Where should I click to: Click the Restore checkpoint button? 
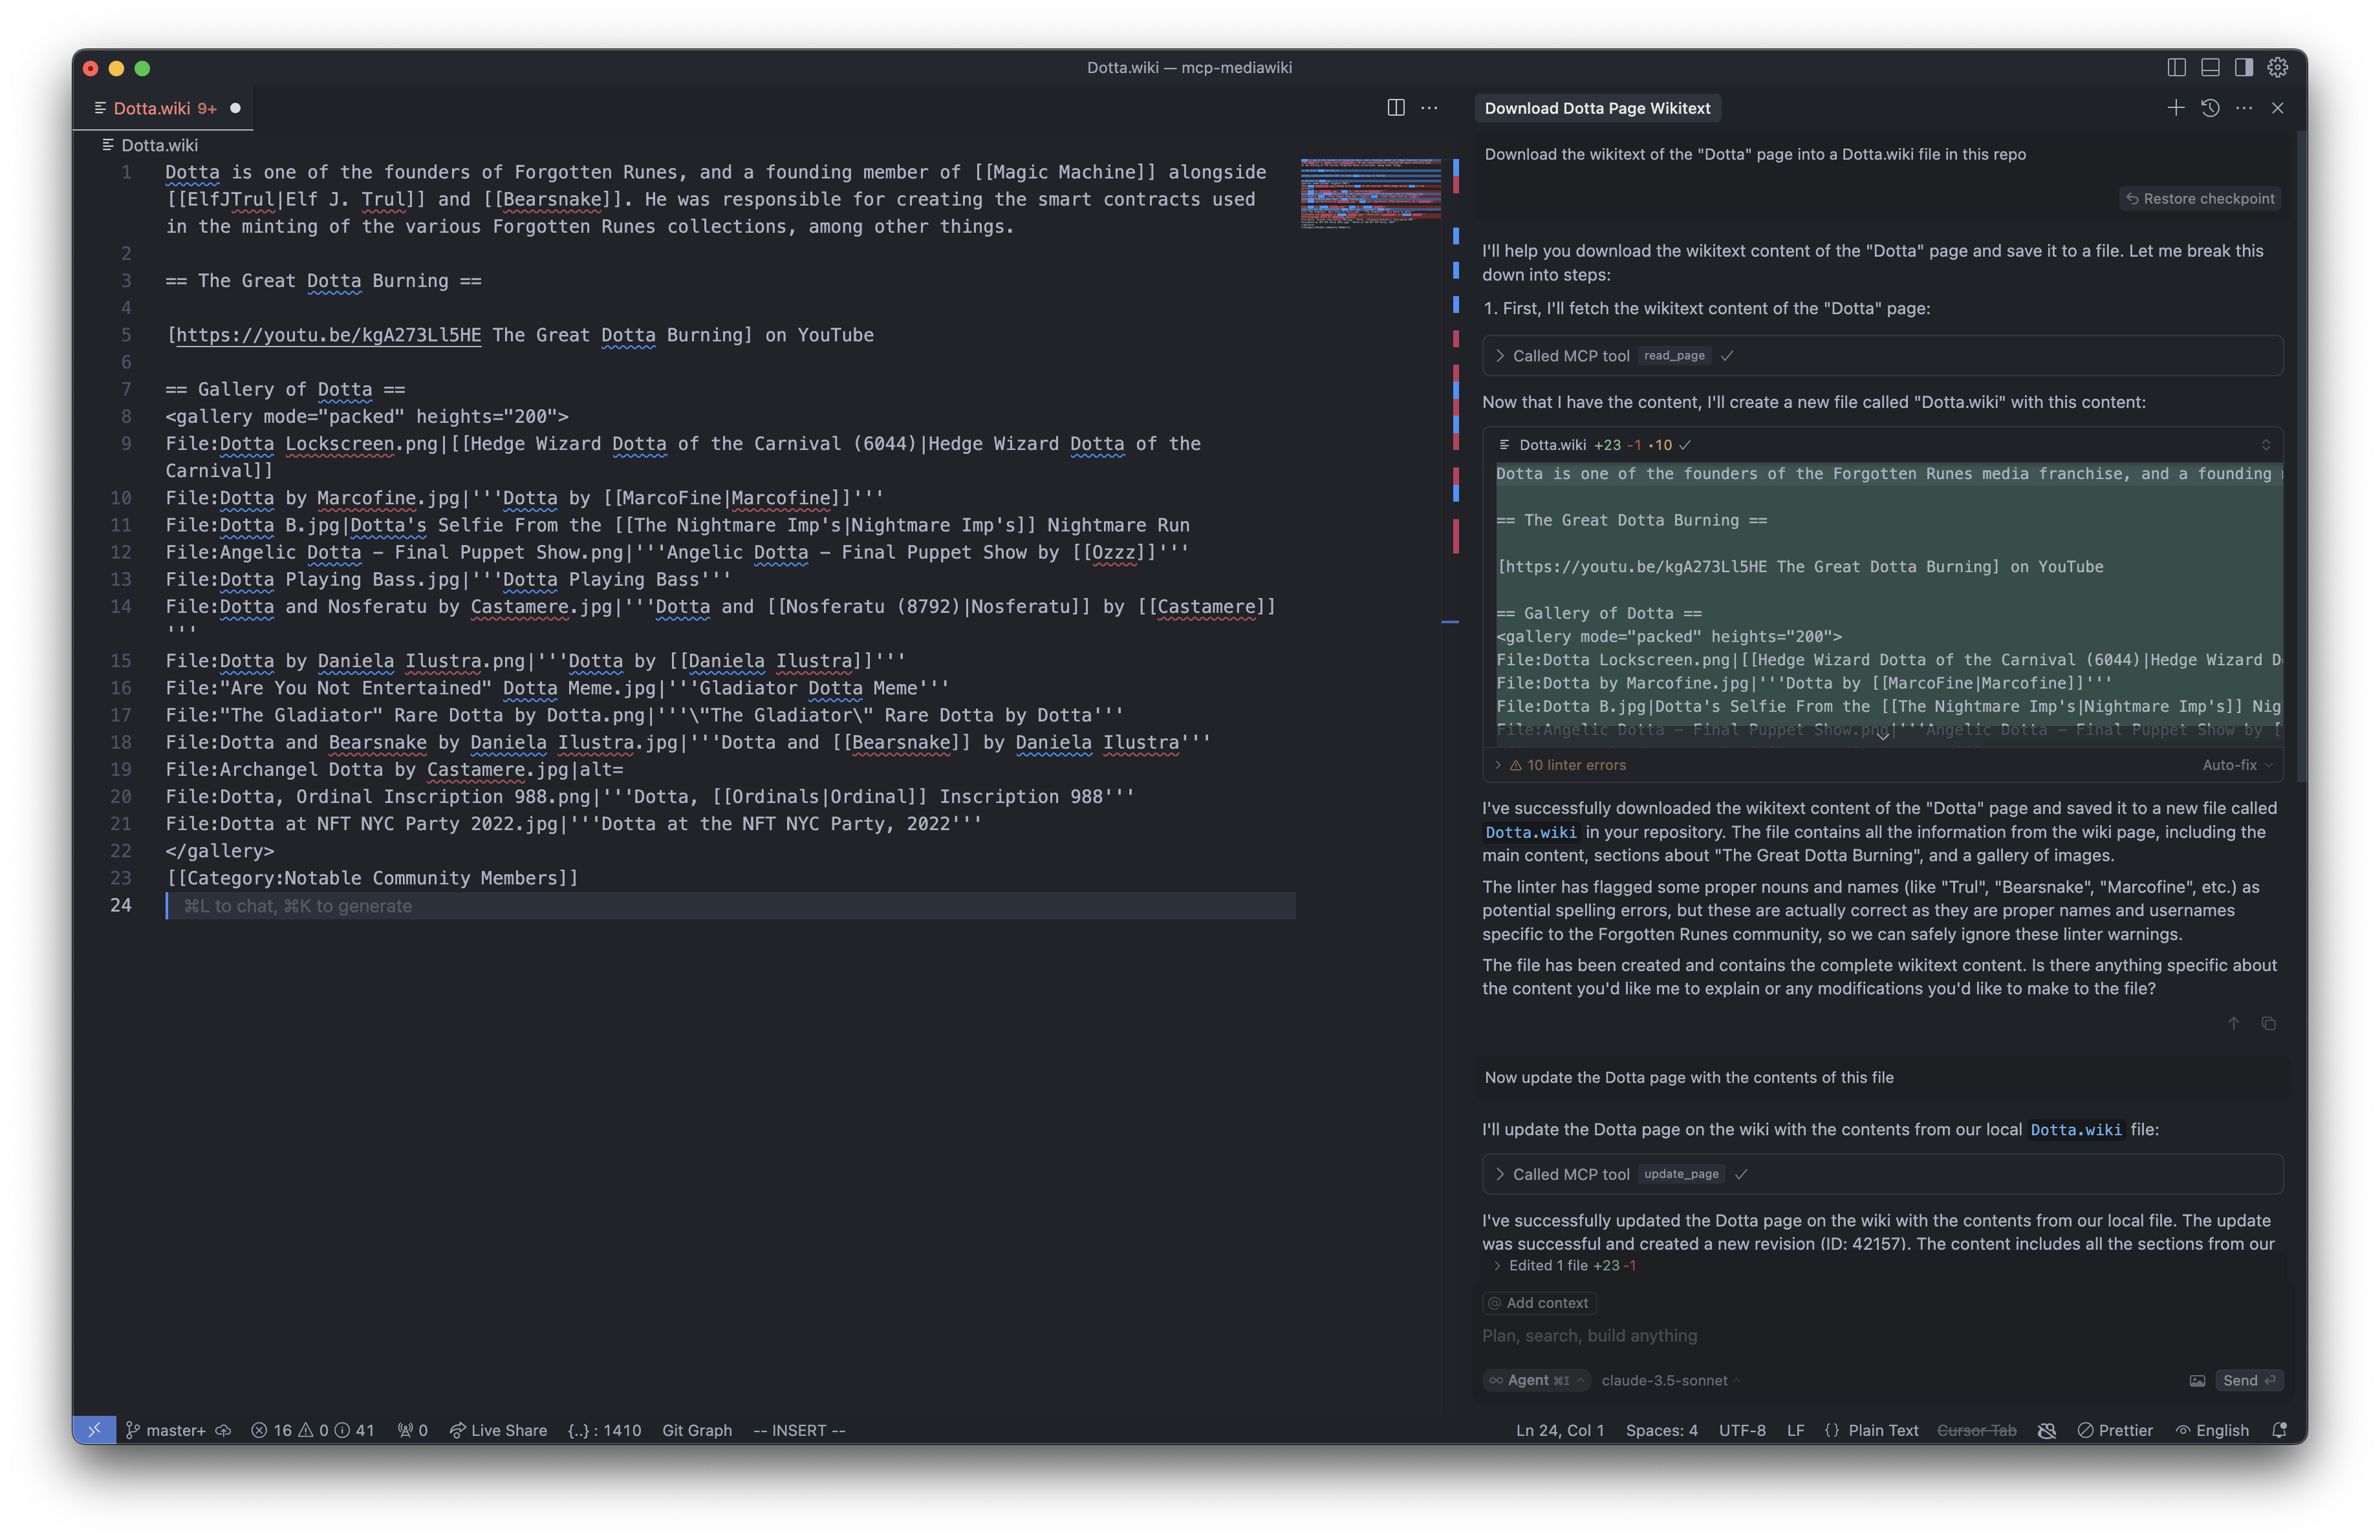point(2200,198)
